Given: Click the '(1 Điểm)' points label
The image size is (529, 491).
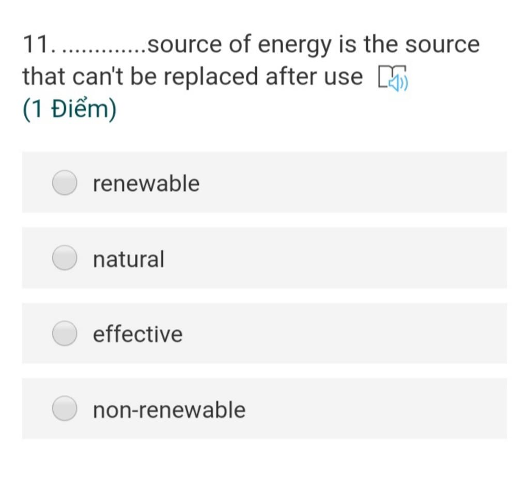Looking at the screenshot, I should point(70,110).
